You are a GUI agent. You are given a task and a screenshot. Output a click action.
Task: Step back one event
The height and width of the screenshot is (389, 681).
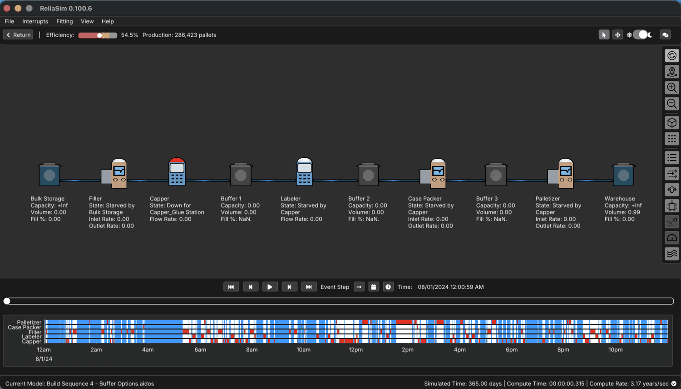click(251, 287)
